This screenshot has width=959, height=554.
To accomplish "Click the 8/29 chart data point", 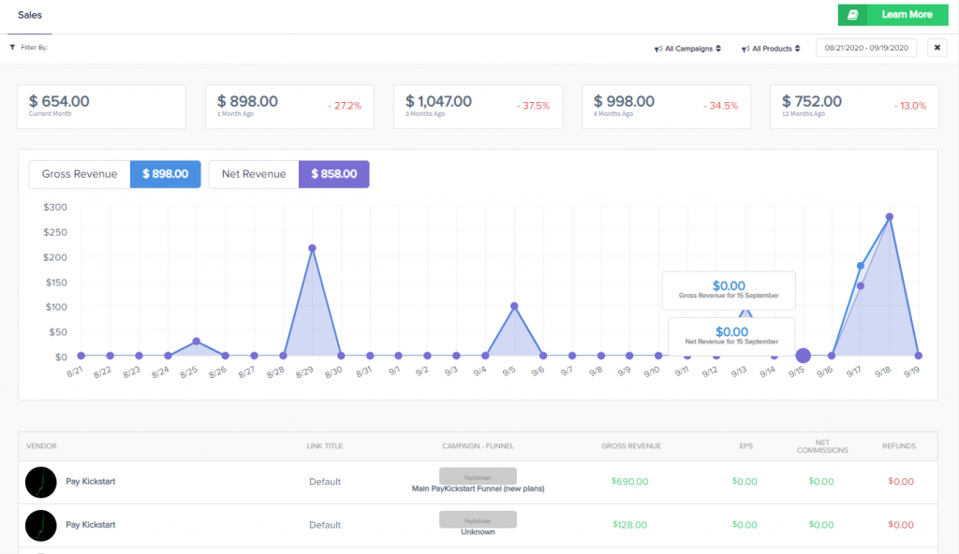I will coord(312,248).
